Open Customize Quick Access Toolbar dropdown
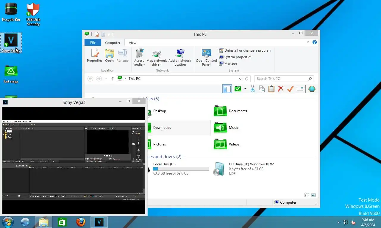This screenshot has height=228, width=381. tap(109, 35)
